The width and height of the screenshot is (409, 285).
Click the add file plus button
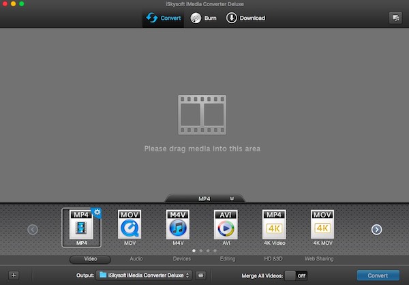click(14, 275)
